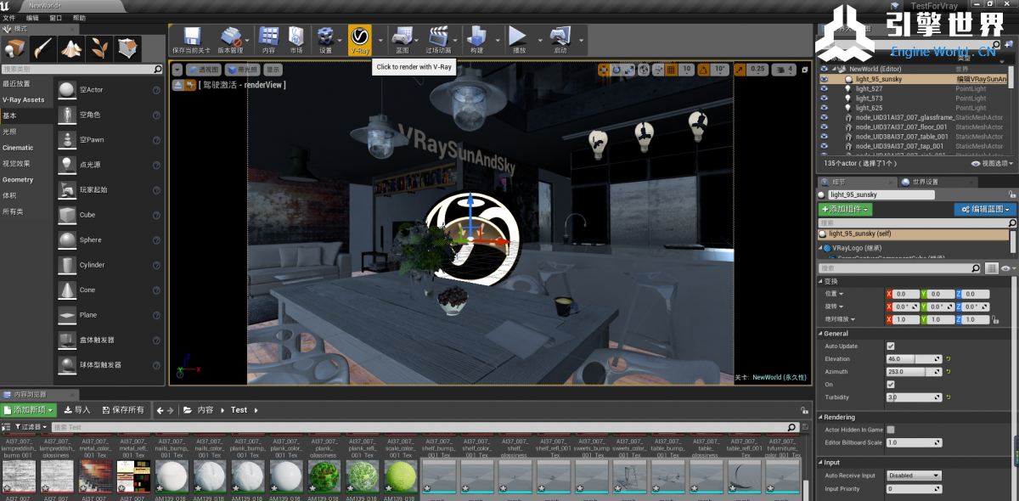The width and height of the screenshot is (1019, 501).
Task: Select the Geometry Editing mode icon
Action: [127, 48]
